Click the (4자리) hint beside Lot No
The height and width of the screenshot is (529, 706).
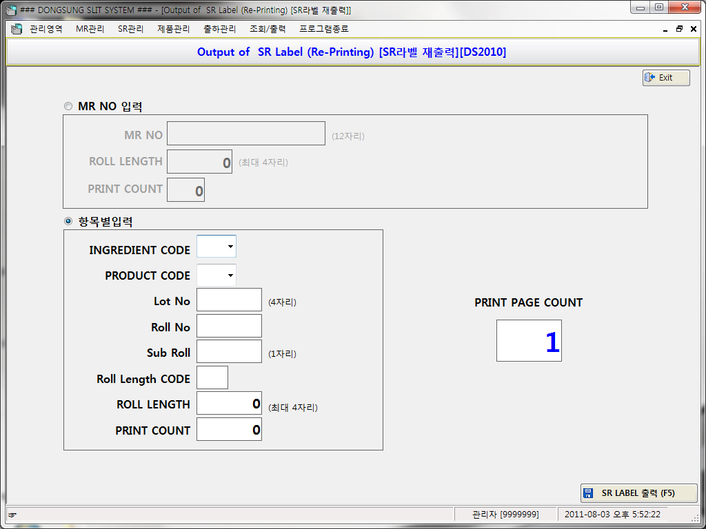[282, 302]
